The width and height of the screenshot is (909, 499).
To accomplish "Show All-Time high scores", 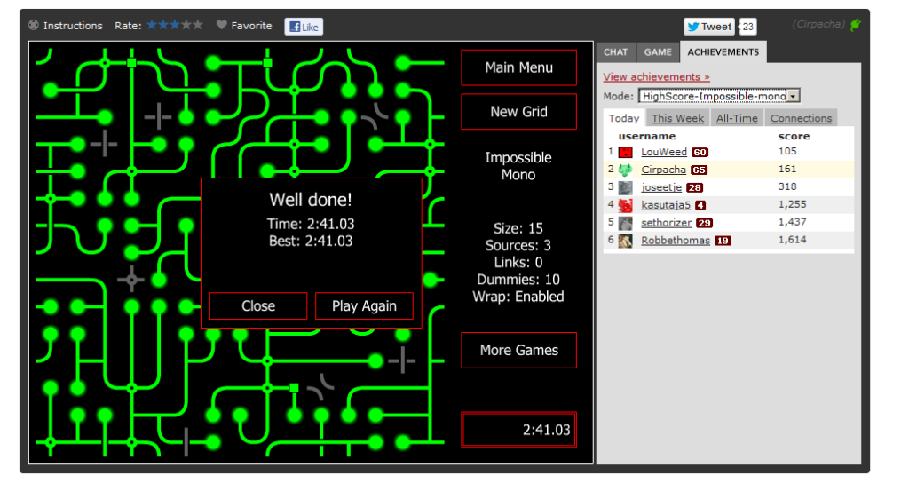I will [x=737, y=118].
